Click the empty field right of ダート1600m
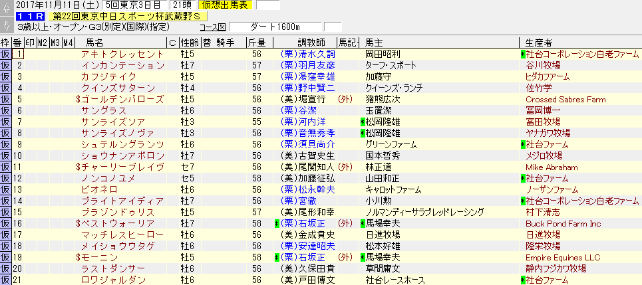This screenshot has height=285, width=642. point(333,27)
